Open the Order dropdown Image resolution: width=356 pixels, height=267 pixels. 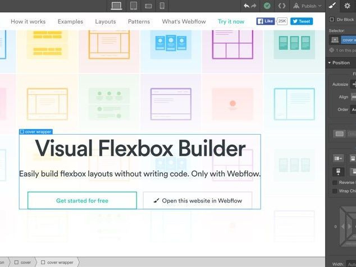(353, 109)
